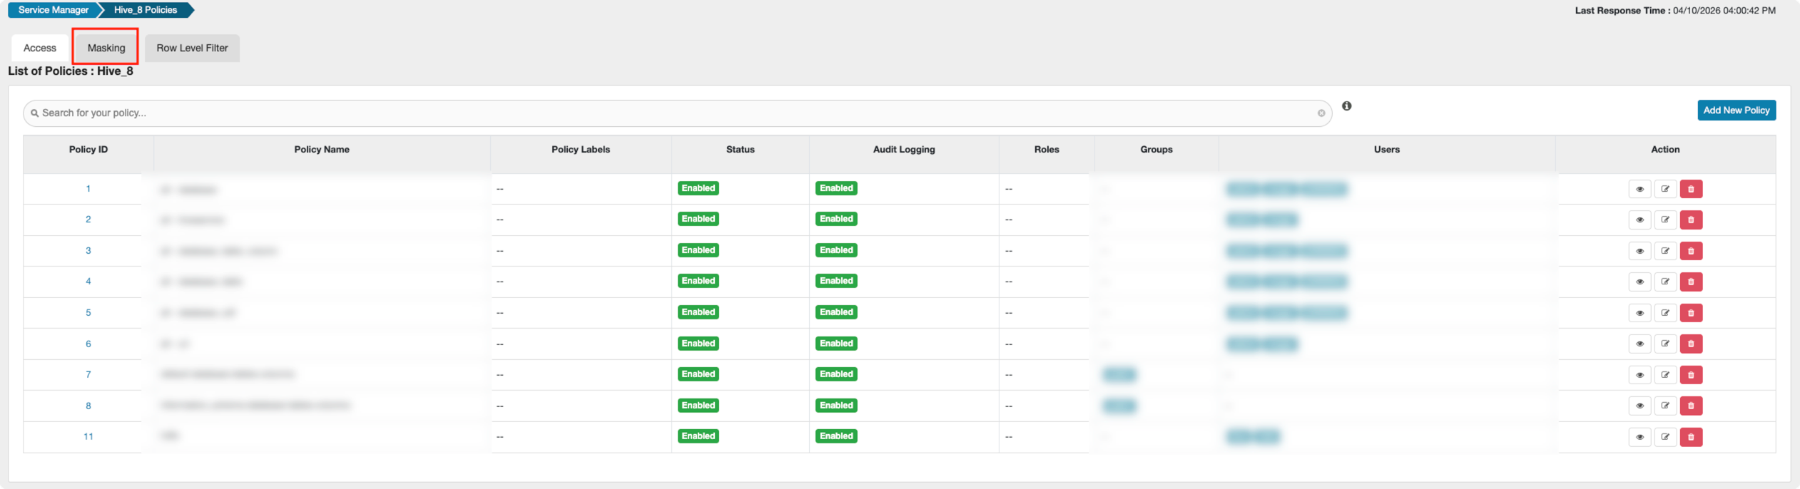This screenshot has width=1800, height=489.
Task: Click the view eye icon for policy 5
Action: [1639, 313]
